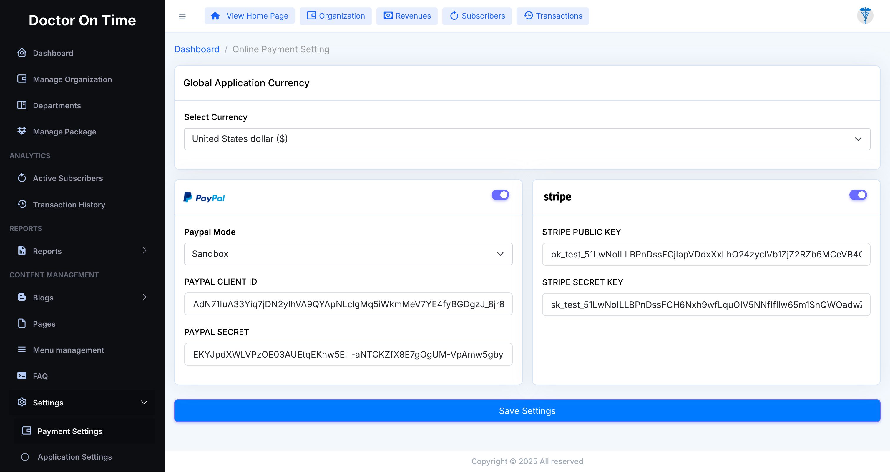Follow the Dashboard breadcrumb link
890x472 pixels.
click(197, 49)
